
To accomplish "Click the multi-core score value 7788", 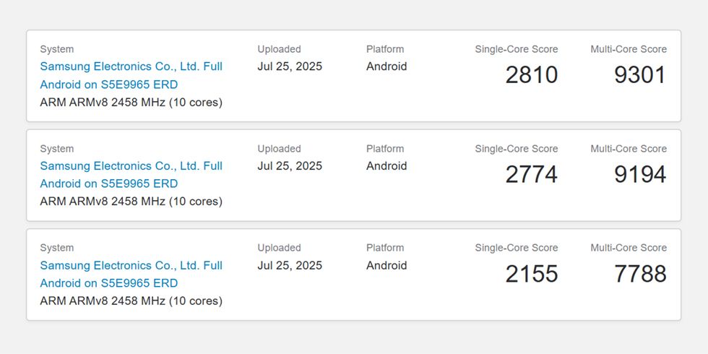I will (x=640, y=274).
